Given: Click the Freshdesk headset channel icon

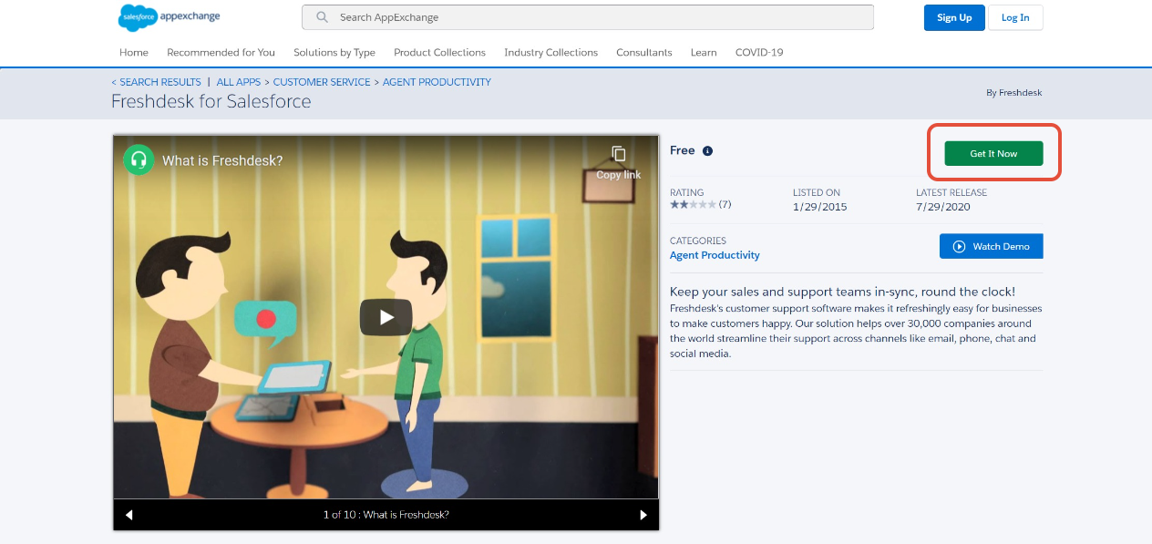Looking at the screenshot, I should pyautogui.click(x=139, y=160).
